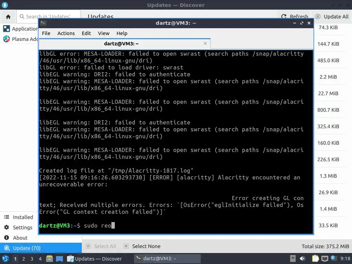Click the Select None icon

click(x=126, y=246)
